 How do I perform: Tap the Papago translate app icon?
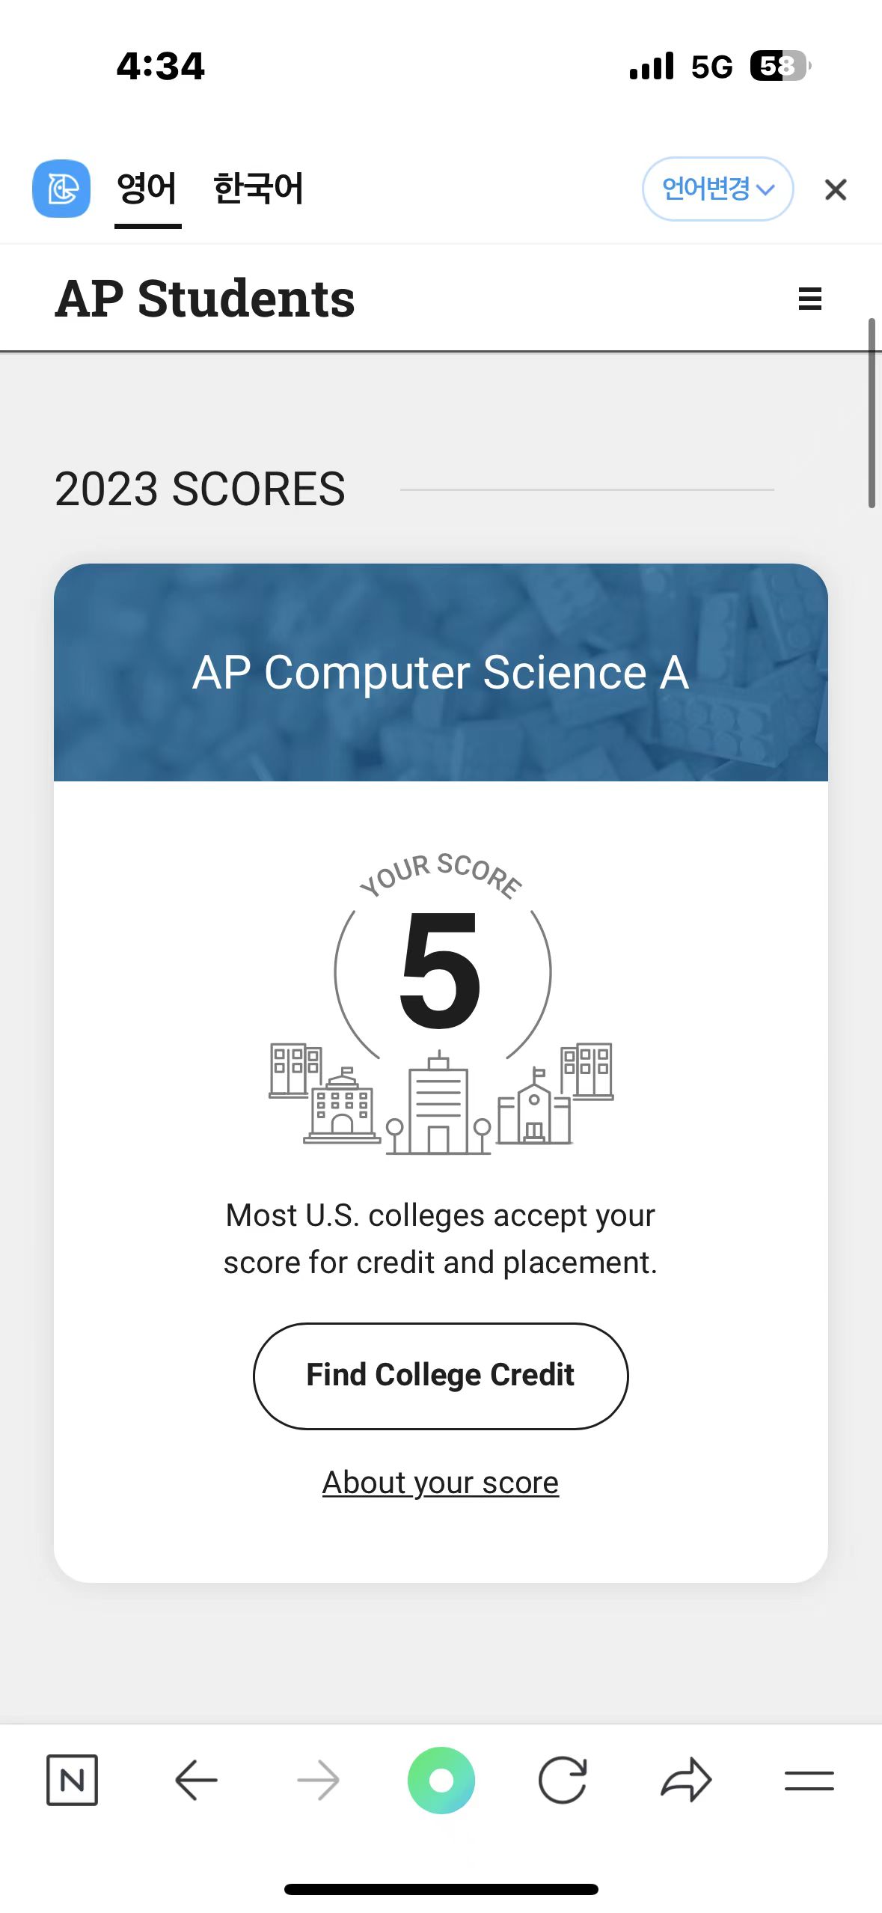(61, 189)
